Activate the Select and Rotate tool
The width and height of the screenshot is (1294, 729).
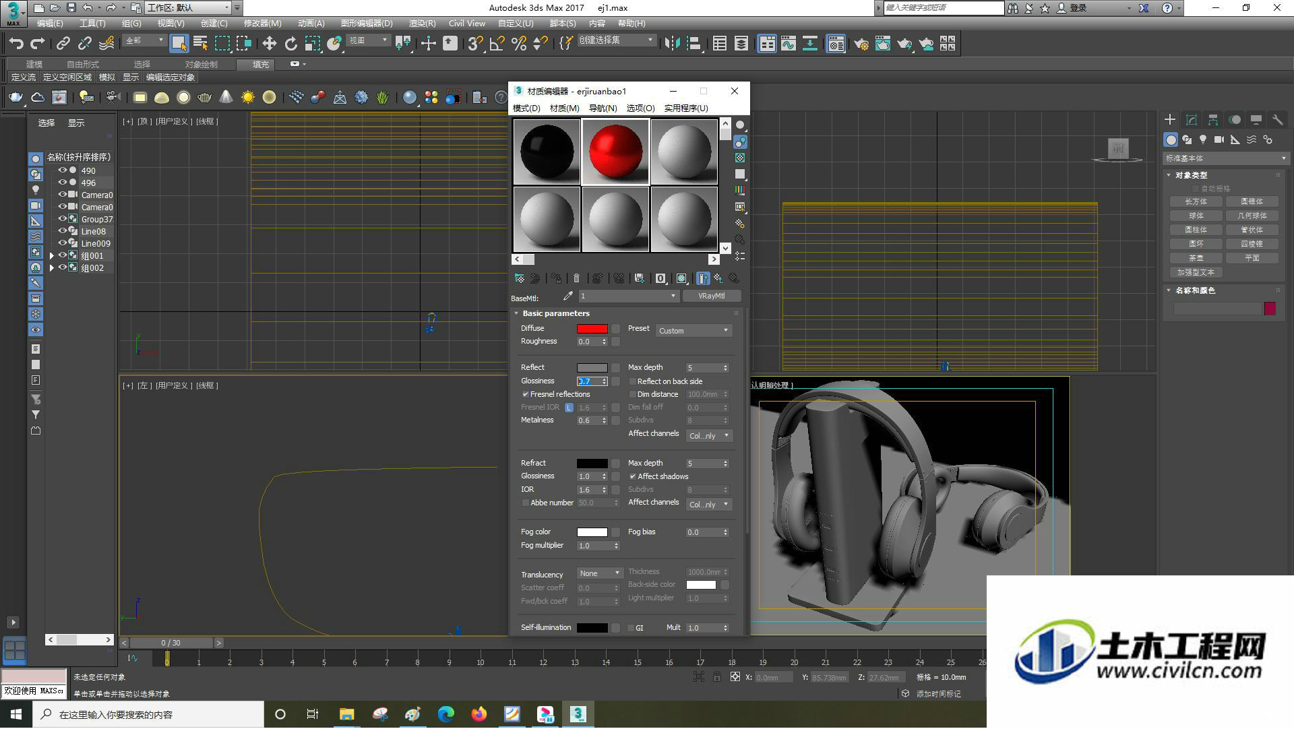[291, 44]
